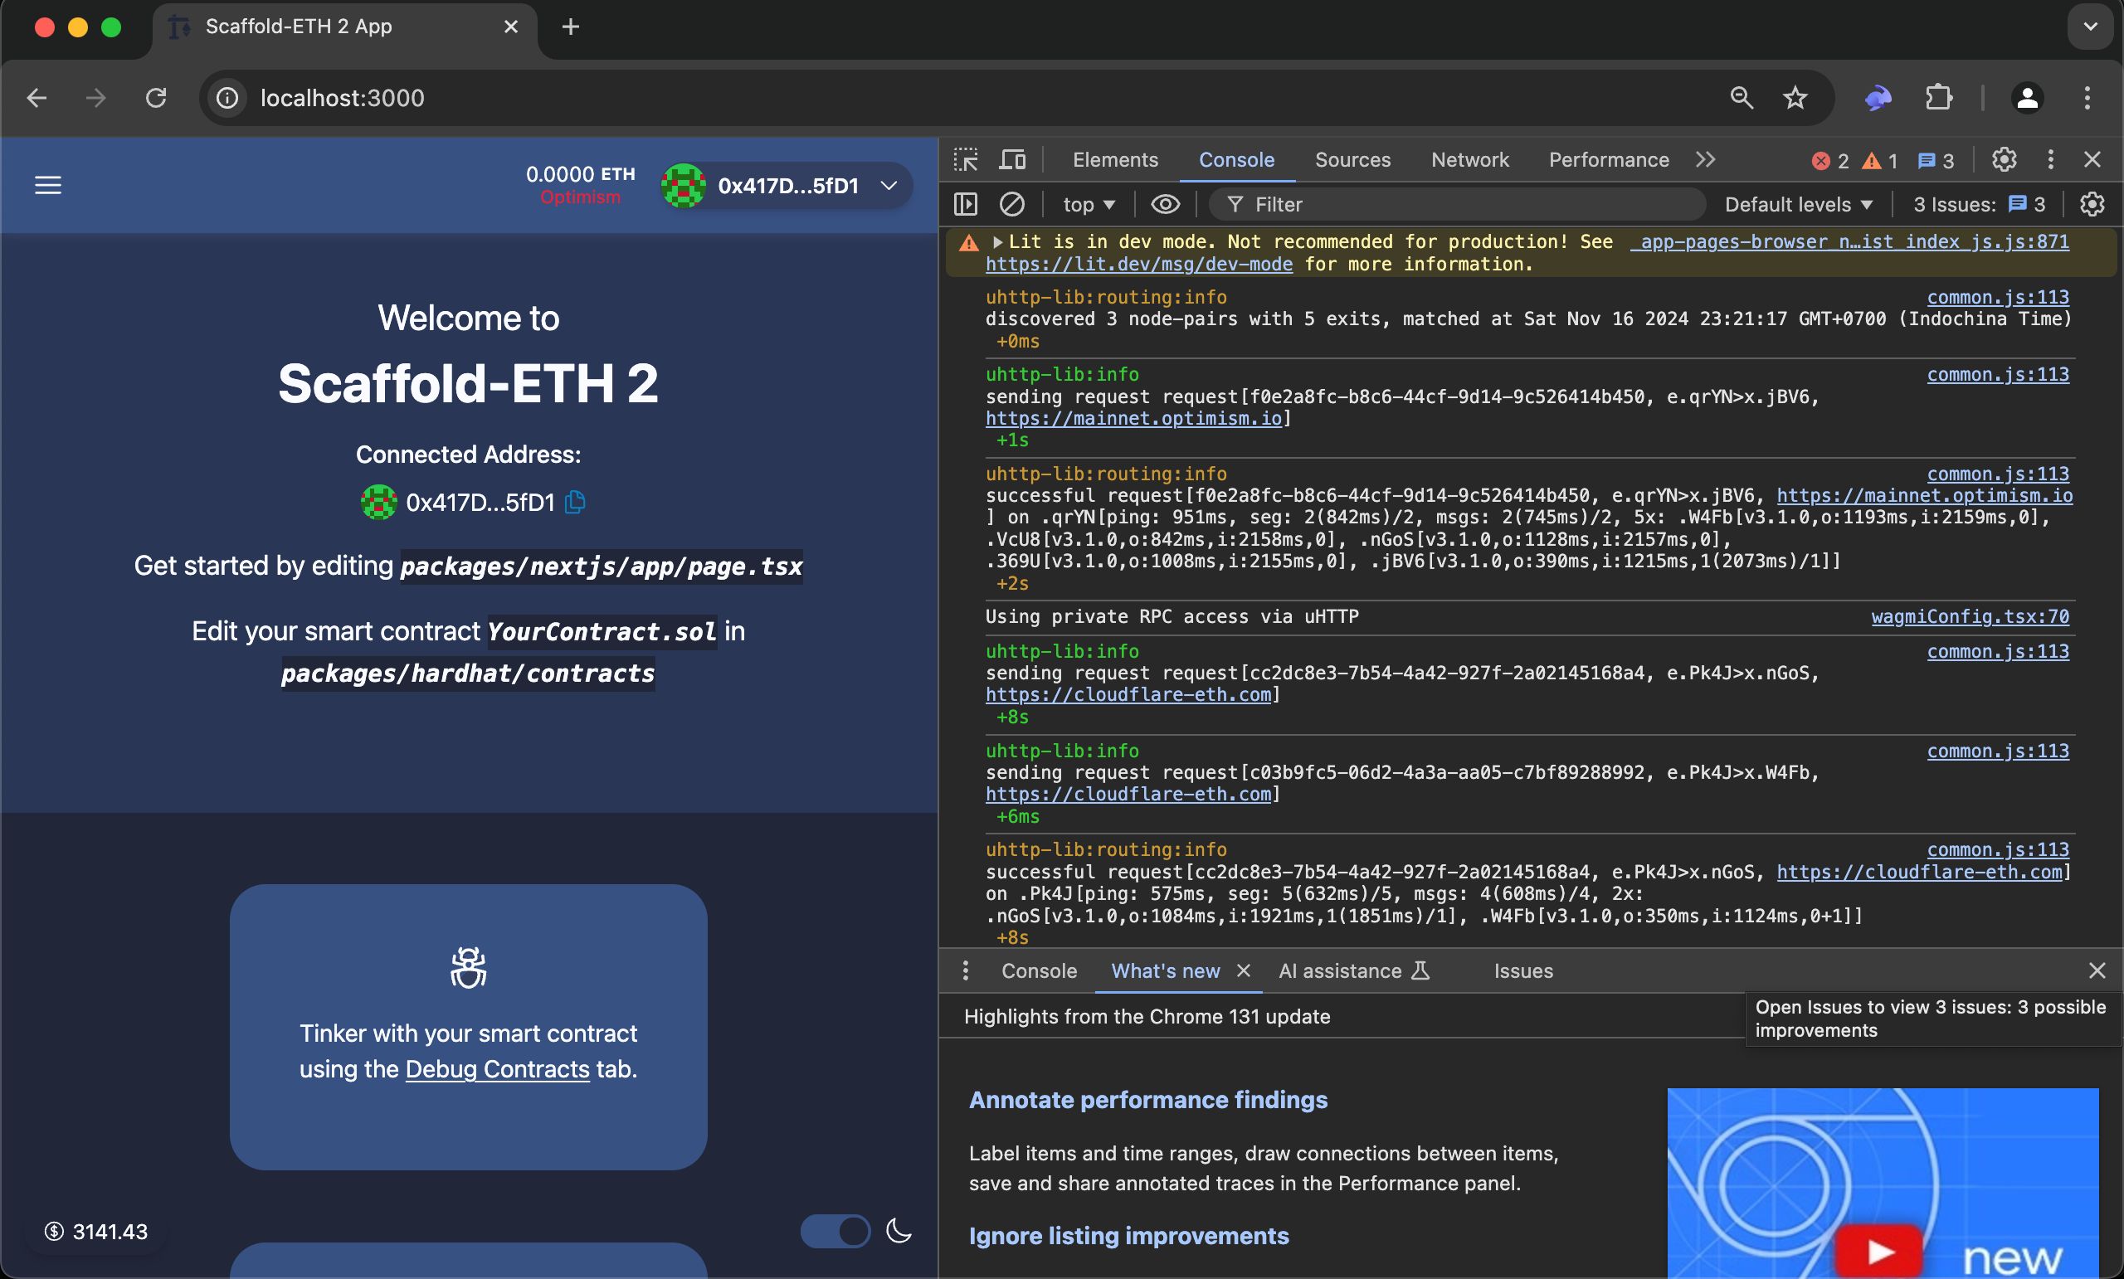Reload the localhost page
This screenshot has height=1279, width=2124.
pyautogui.click(x=156, y=97)
